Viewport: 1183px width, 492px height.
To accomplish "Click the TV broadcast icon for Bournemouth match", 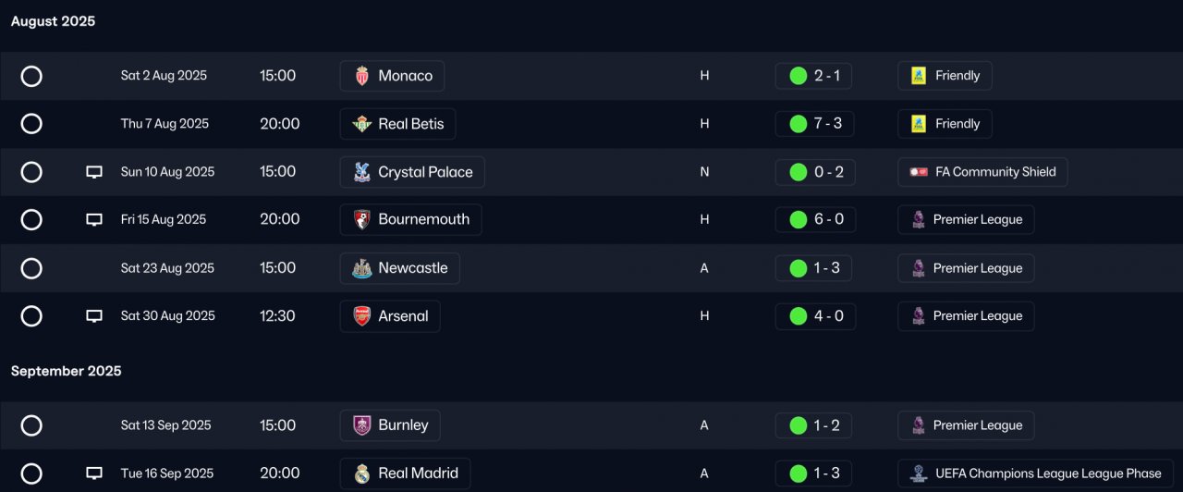I will click(94, 220).
